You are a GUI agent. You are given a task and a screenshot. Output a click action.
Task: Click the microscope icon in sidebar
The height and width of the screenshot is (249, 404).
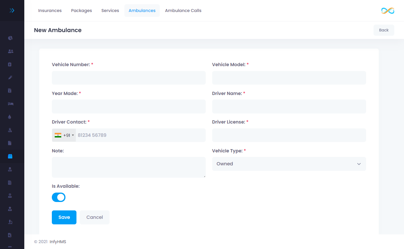point(10,222)
